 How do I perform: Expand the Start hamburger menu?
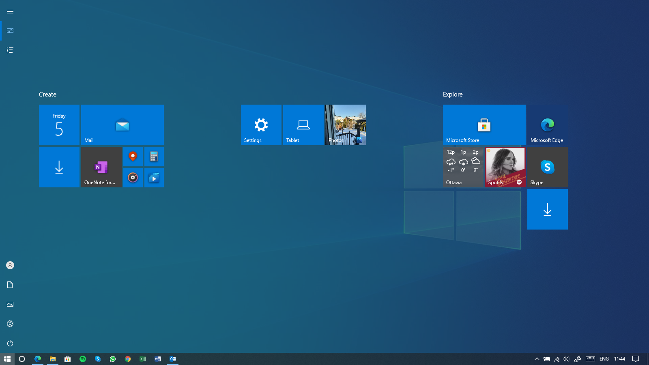[10, 11]
